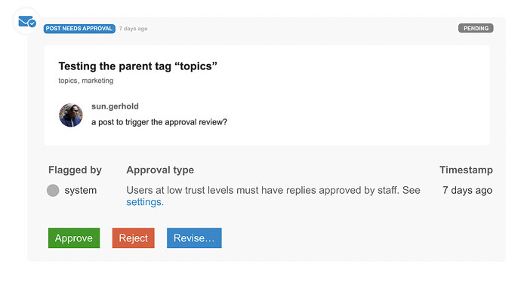Click the Pending status badge
The width and height of the screenshot is (521, 282).
pyautogui.click(x=476, y=28)
